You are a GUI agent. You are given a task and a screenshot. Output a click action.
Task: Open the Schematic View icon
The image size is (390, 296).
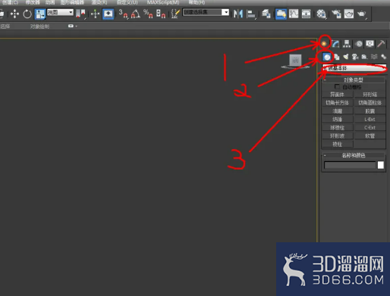pos(306,14)
